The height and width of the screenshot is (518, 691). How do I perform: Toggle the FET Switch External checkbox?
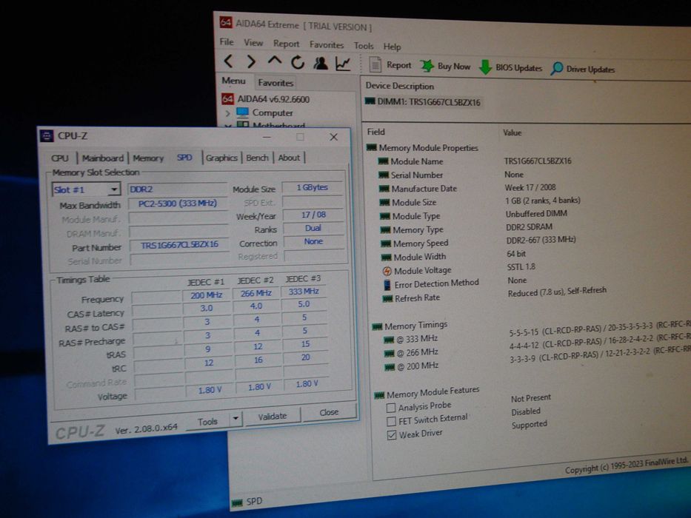coord(391,422)
